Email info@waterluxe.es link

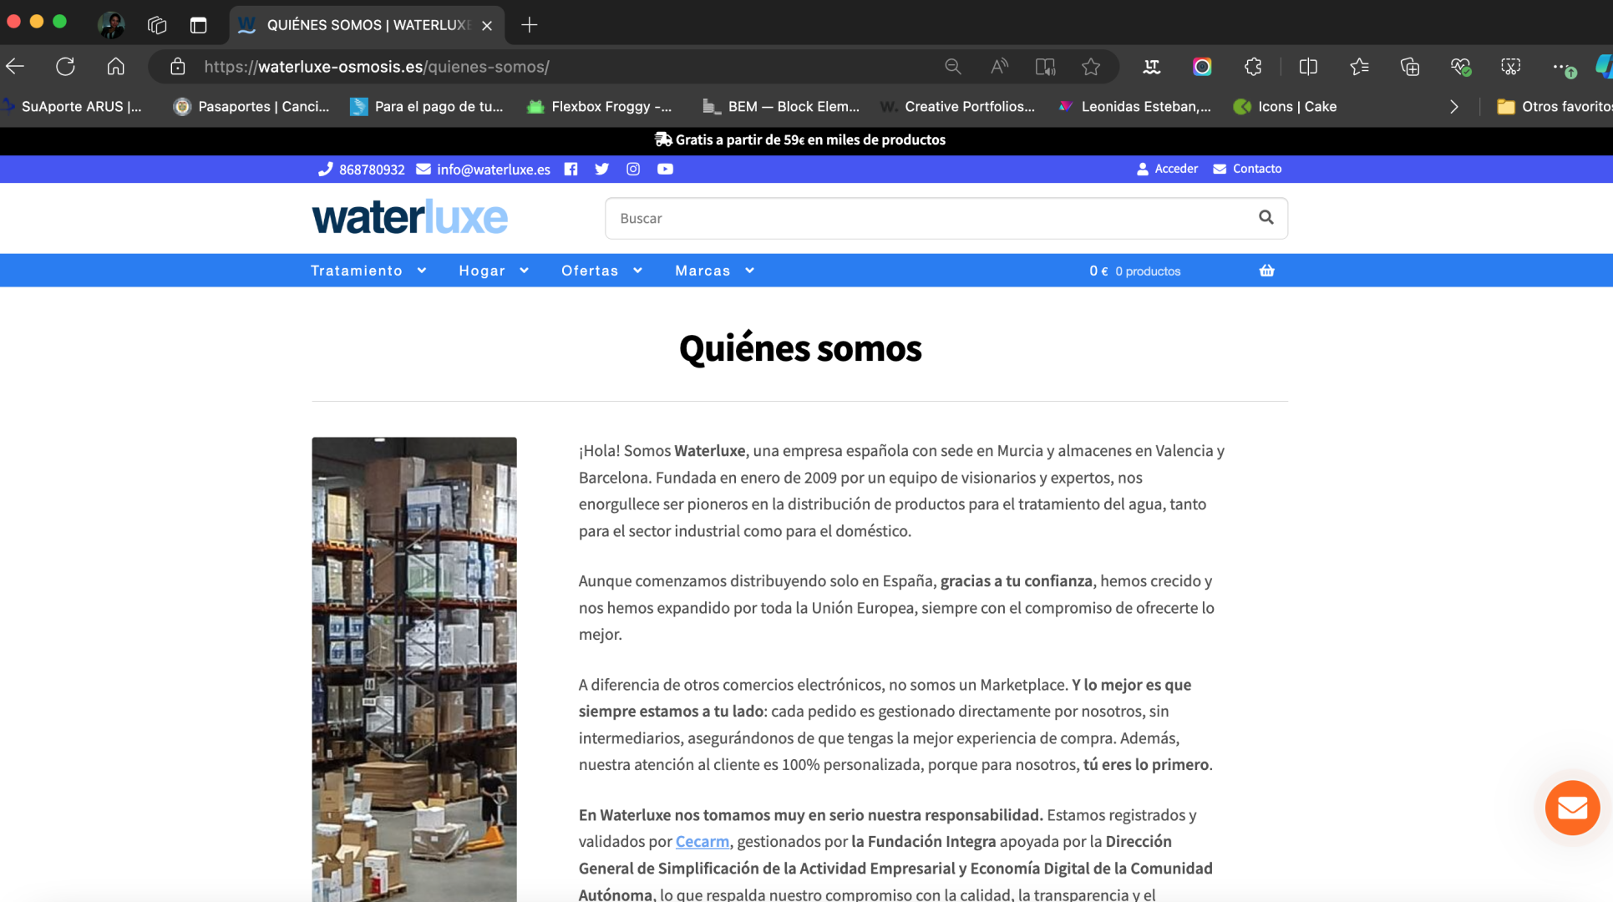coord(484,170)
